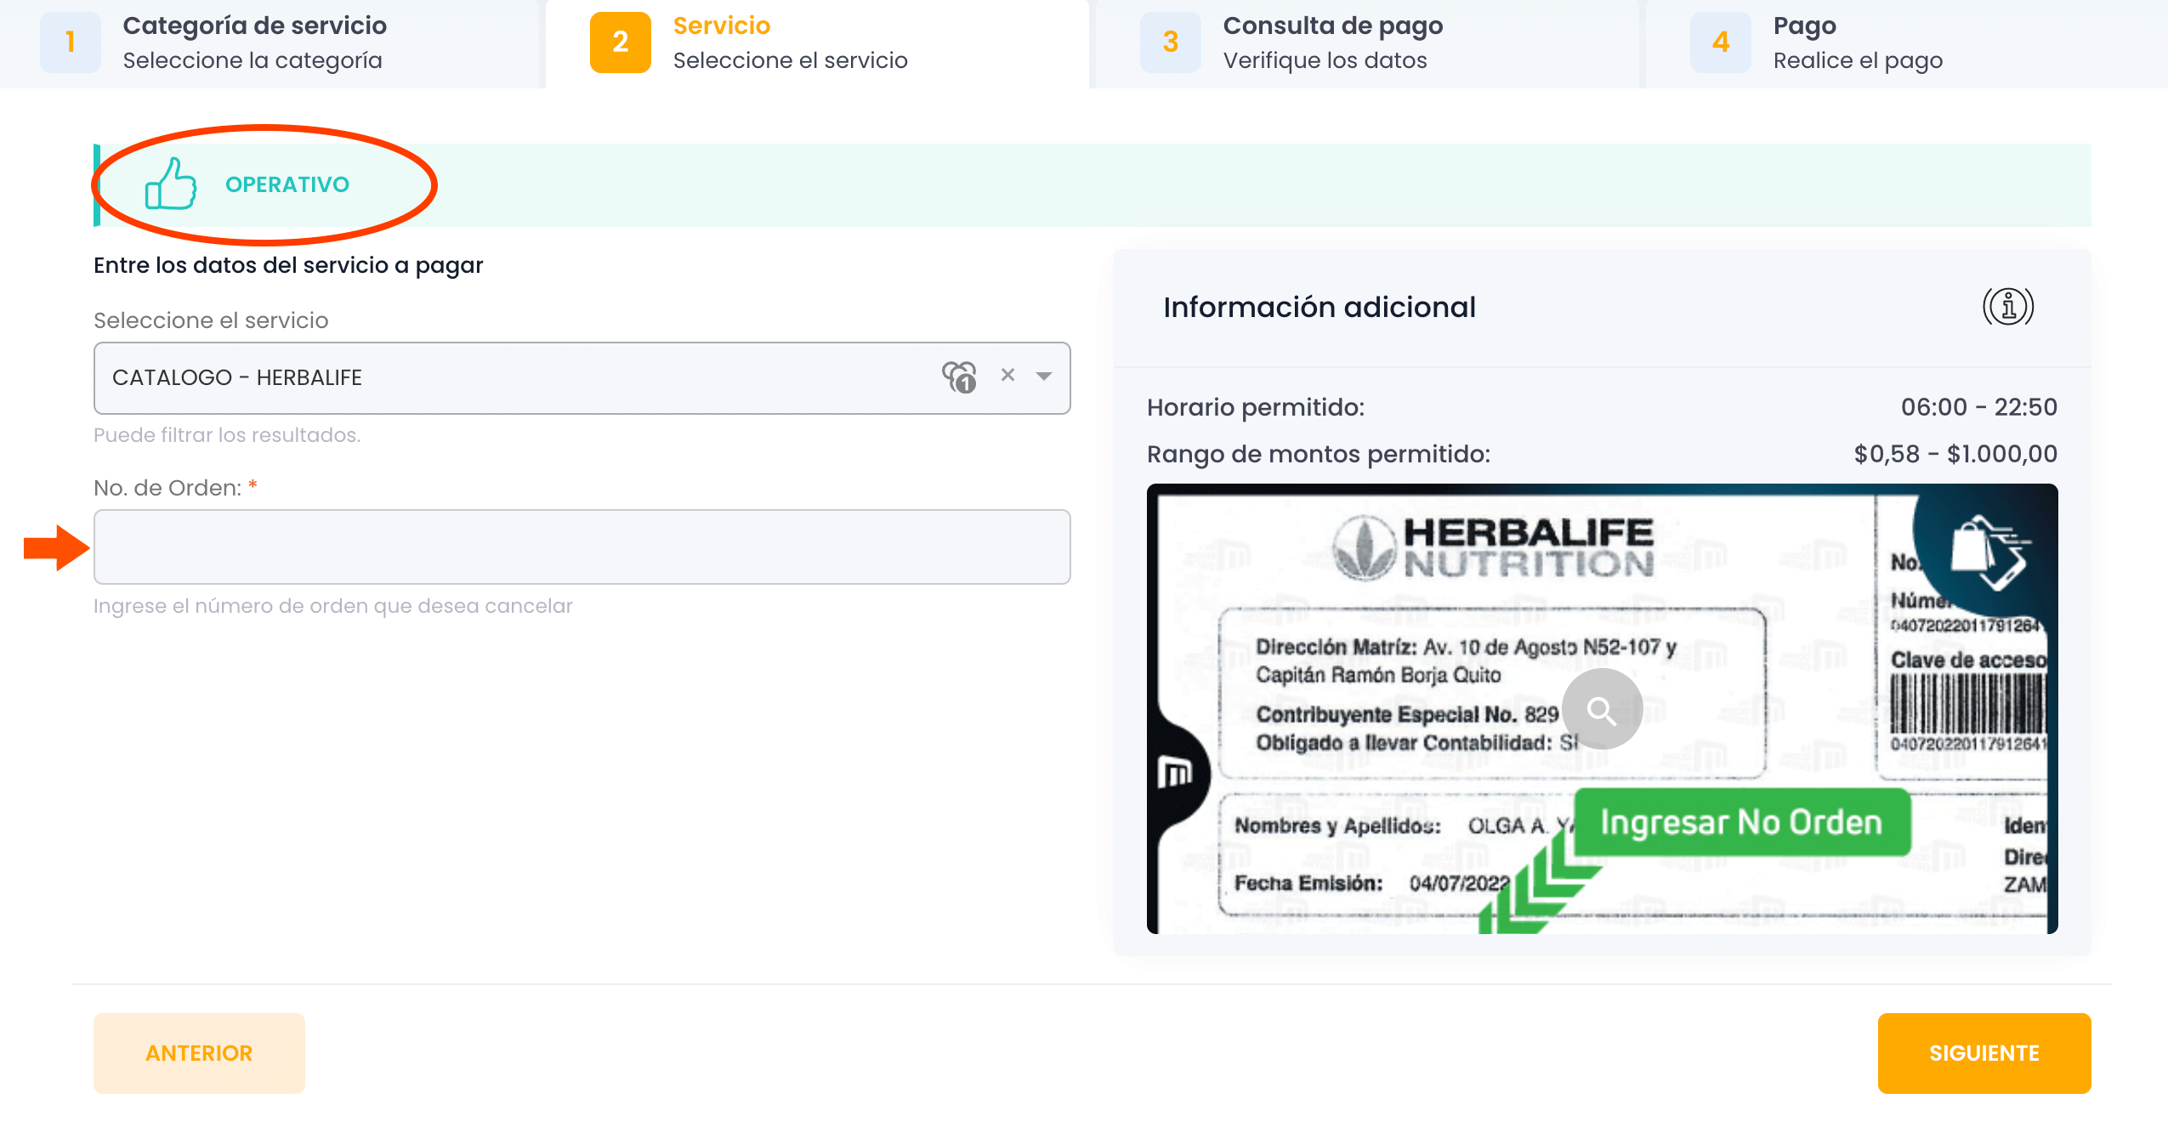Click the amount range $0,58 - $1.000,00
This screenshot has width=2168, height=1144.
point(1955,454)
